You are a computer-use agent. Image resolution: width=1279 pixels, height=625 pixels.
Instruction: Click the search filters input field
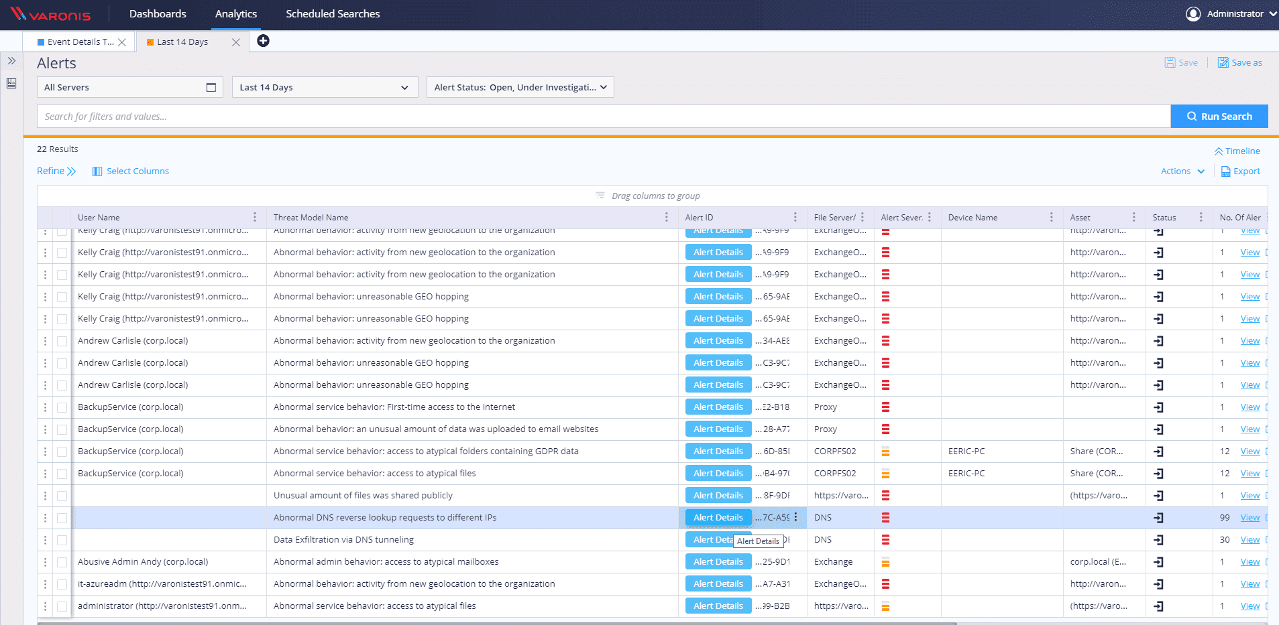click(604, 117)
